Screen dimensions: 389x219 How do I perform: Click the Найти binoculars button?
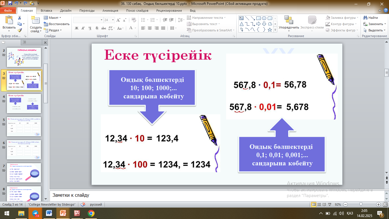pos(370,18)
